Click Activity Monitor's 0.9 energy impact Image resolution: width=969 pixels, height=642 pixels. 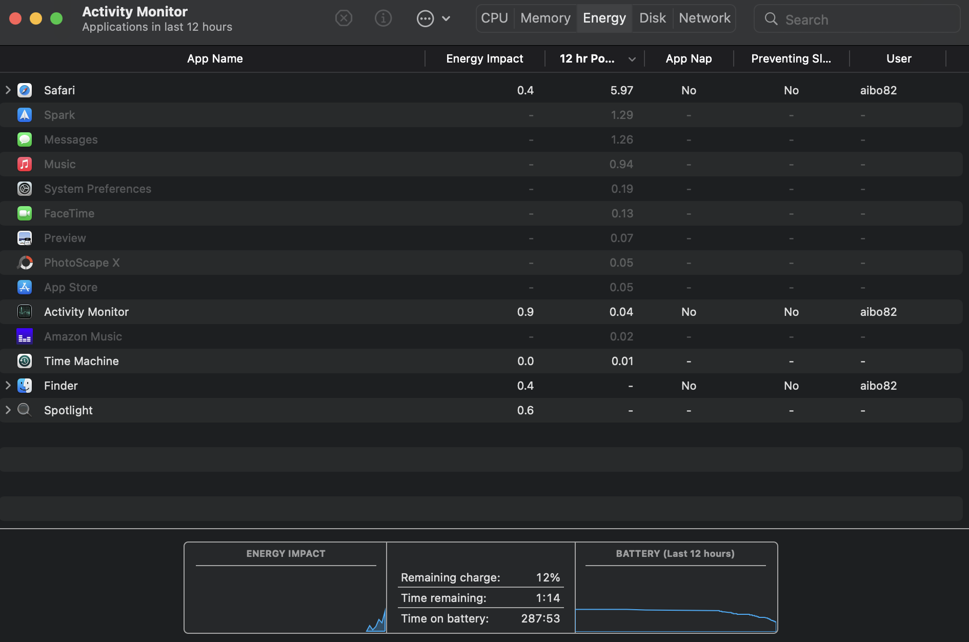click(526, 312)
